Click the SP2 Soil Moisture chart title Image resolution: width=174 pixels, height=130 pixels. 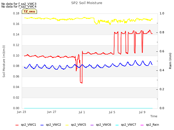(x=87, y=3)
